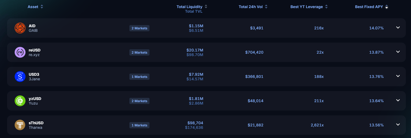
Task: Click the sThUSD Tharwa token icon
Action: tap(20, 125)
